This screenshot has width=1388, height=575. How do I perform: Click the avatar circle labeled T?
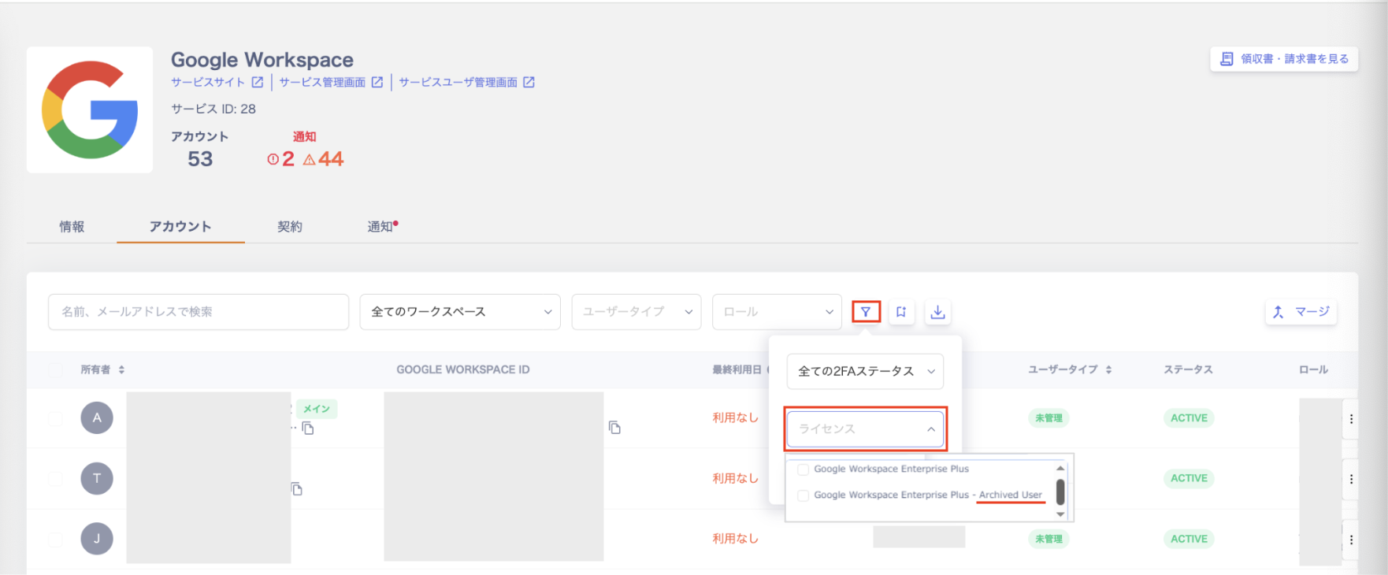[97, 478]
